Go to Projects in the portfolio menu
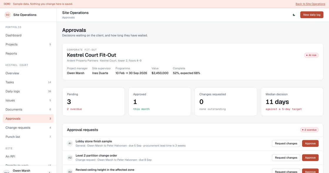329x173 pixels. 28,44
